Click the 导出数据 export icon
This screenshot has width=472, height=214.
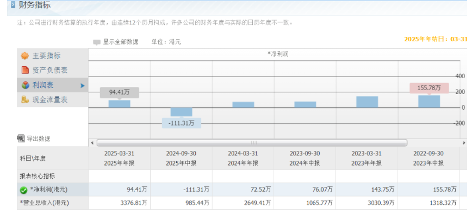pyautogui.click(x=21, y=139)
